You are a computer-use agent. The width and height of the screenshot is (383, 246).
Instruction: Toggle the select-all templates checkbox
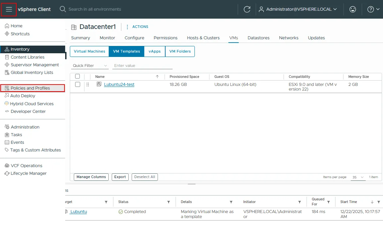[x=77, y=76]
